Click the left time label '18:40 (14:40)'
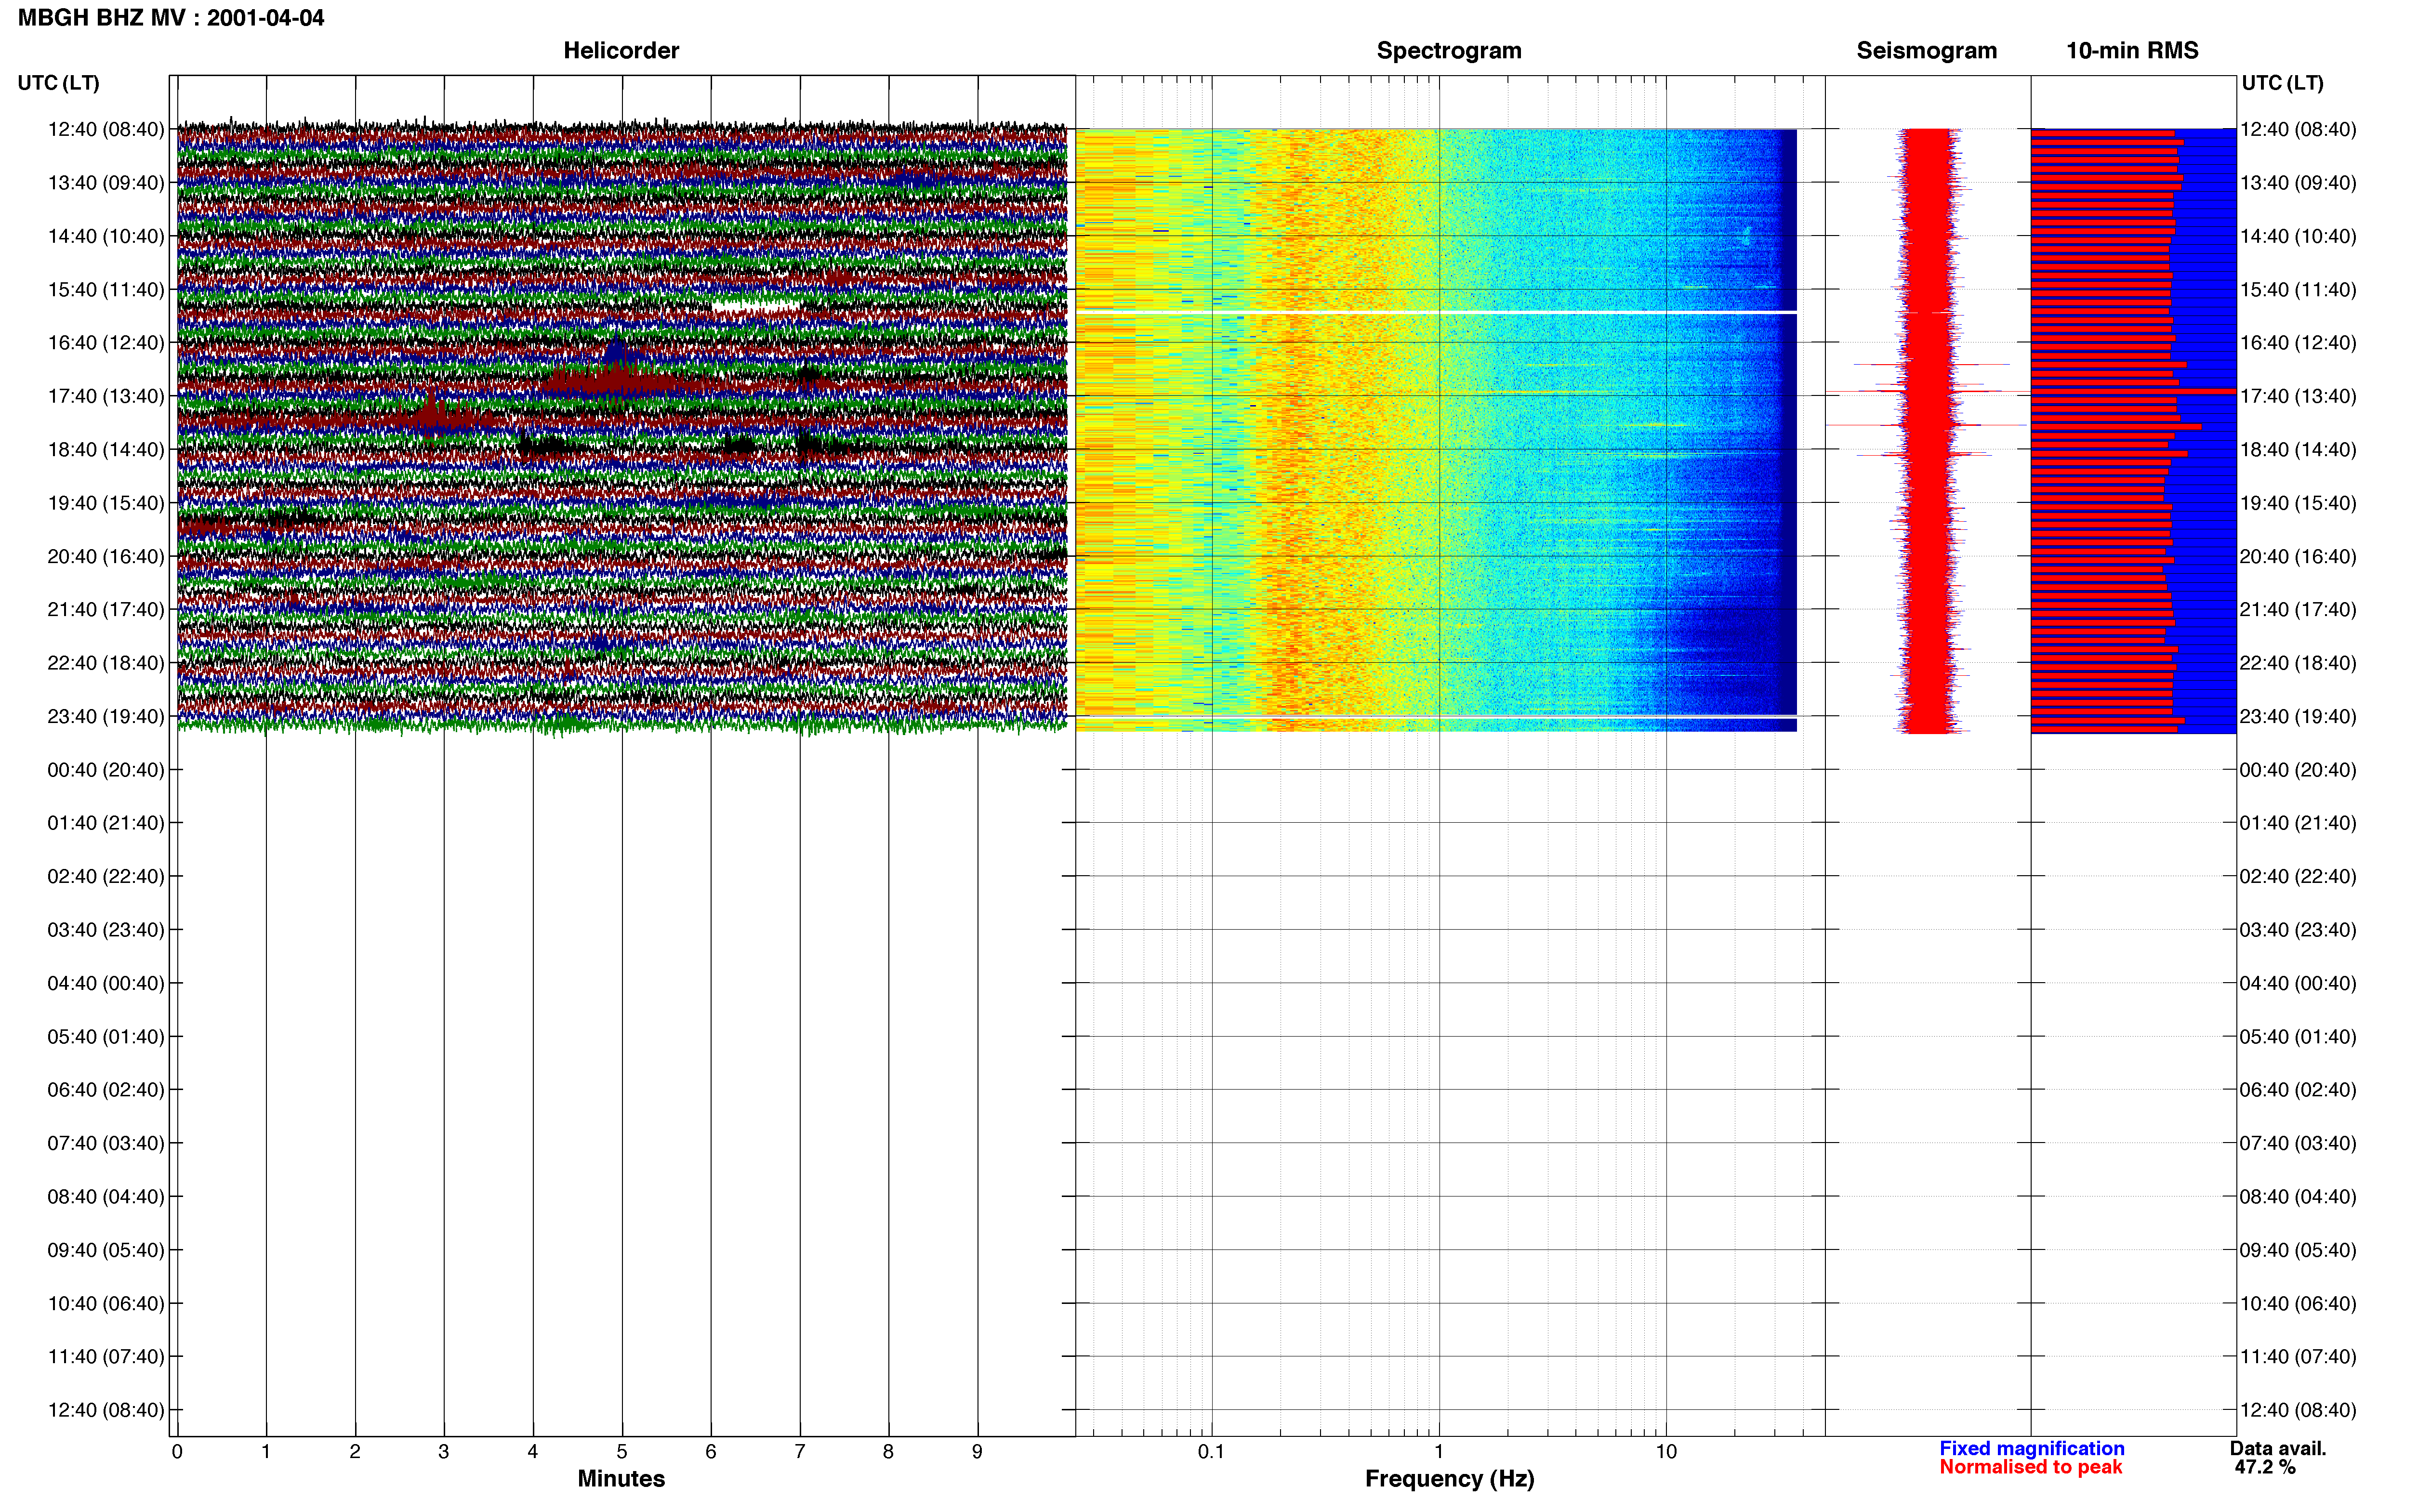 [x=106, y=449]
